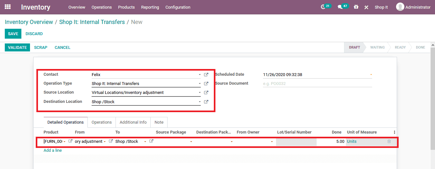The width and height of the screenshot is (435, 169).
Task: Open the Operations menu in top bar
Action: [x=101, y=7]
